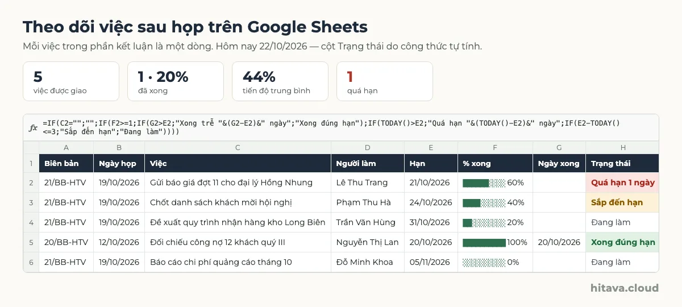Screen dimensions: 682x307
Task: Click 'Đang làm' status for Trần Văn Hùng
Action: tap(622, 222)
